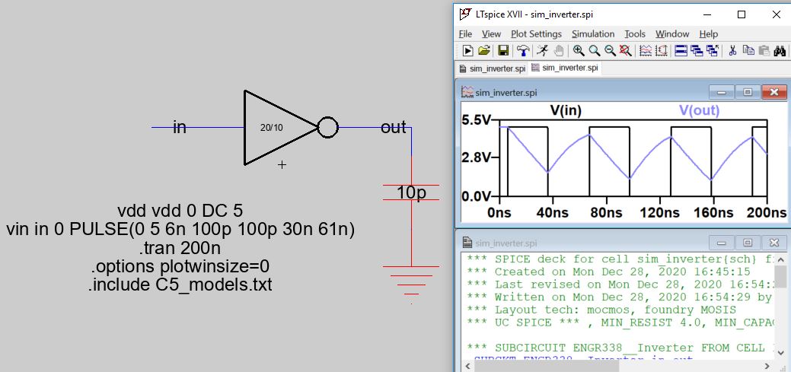
Task: Open the Window menu
Action: pyautogui.click(x=672, y=33)
